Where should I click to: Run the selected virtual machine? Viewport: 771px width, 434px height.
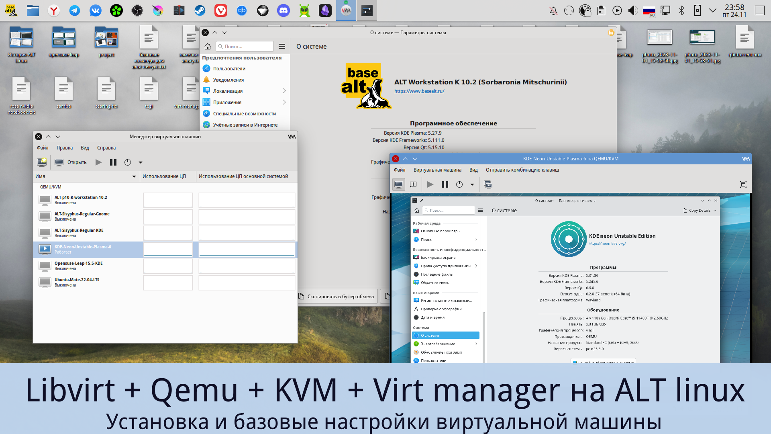[x=98, y=162]
